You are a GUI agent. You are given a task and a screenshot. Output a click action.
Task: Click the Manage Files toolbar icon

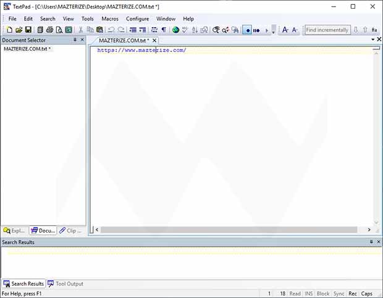40,30
